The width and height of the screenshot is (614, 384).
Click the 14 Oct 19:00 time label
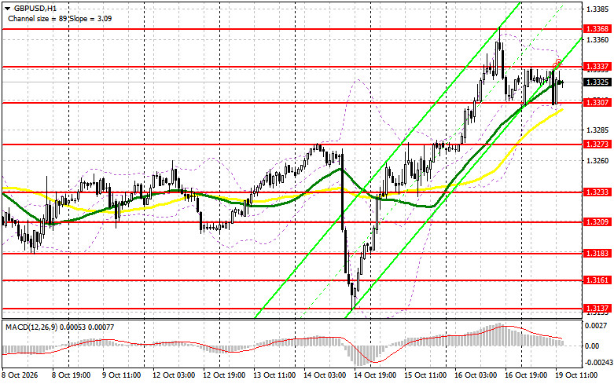click(x=375, y=375)
